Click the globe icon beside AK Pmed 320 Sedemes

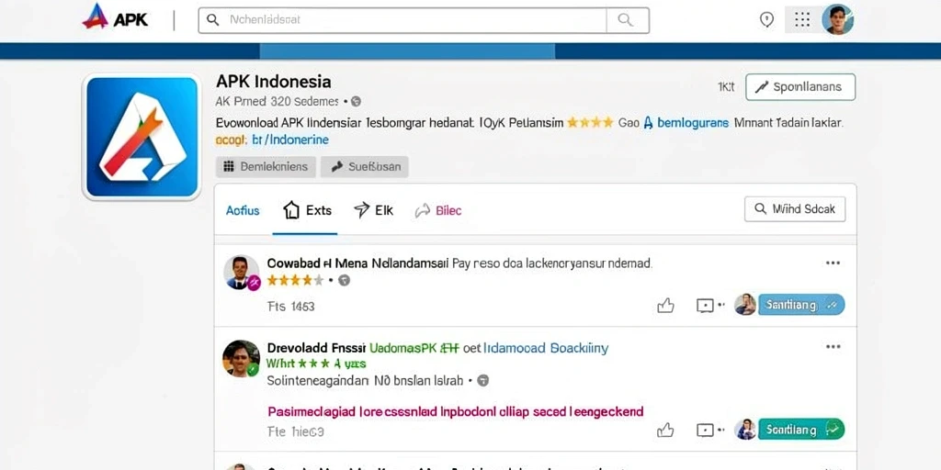pos(356,102)
